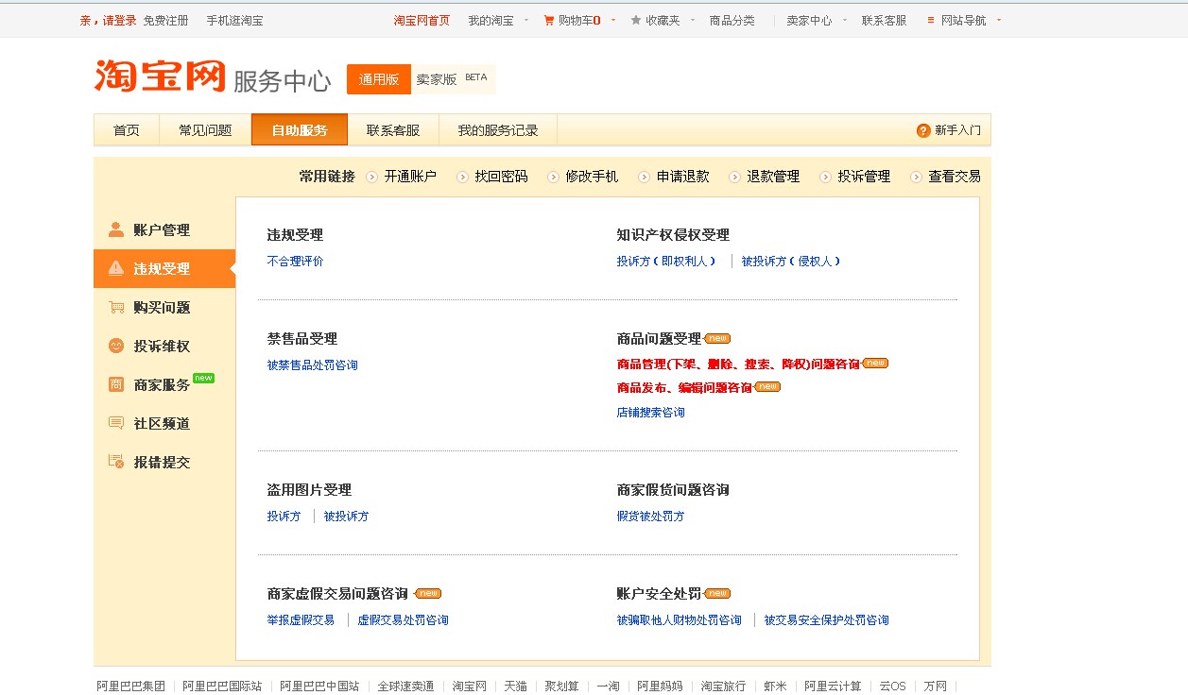
Task: Click the 淘宝旅行 footer link
Action: pyautogui.click(x=723, y=687)
